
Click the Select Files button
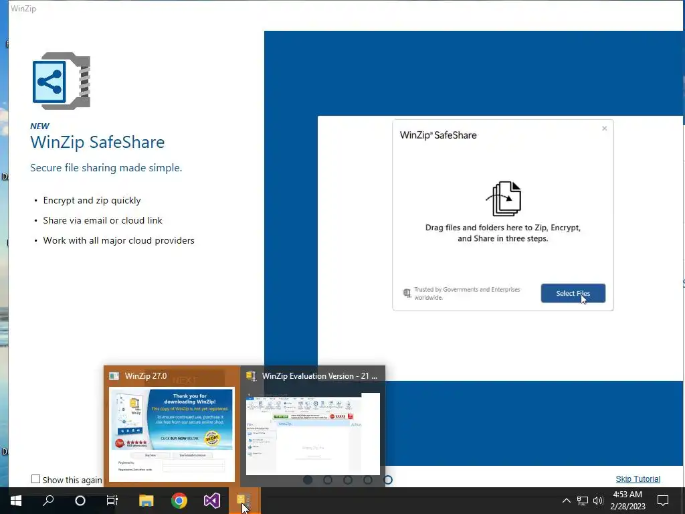pos(573,293)
